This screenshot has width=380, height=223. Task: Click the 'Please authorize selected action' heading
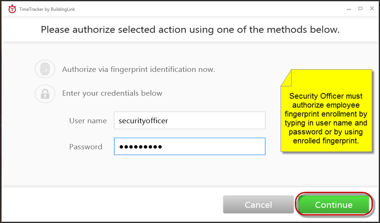tap(190, 30)
